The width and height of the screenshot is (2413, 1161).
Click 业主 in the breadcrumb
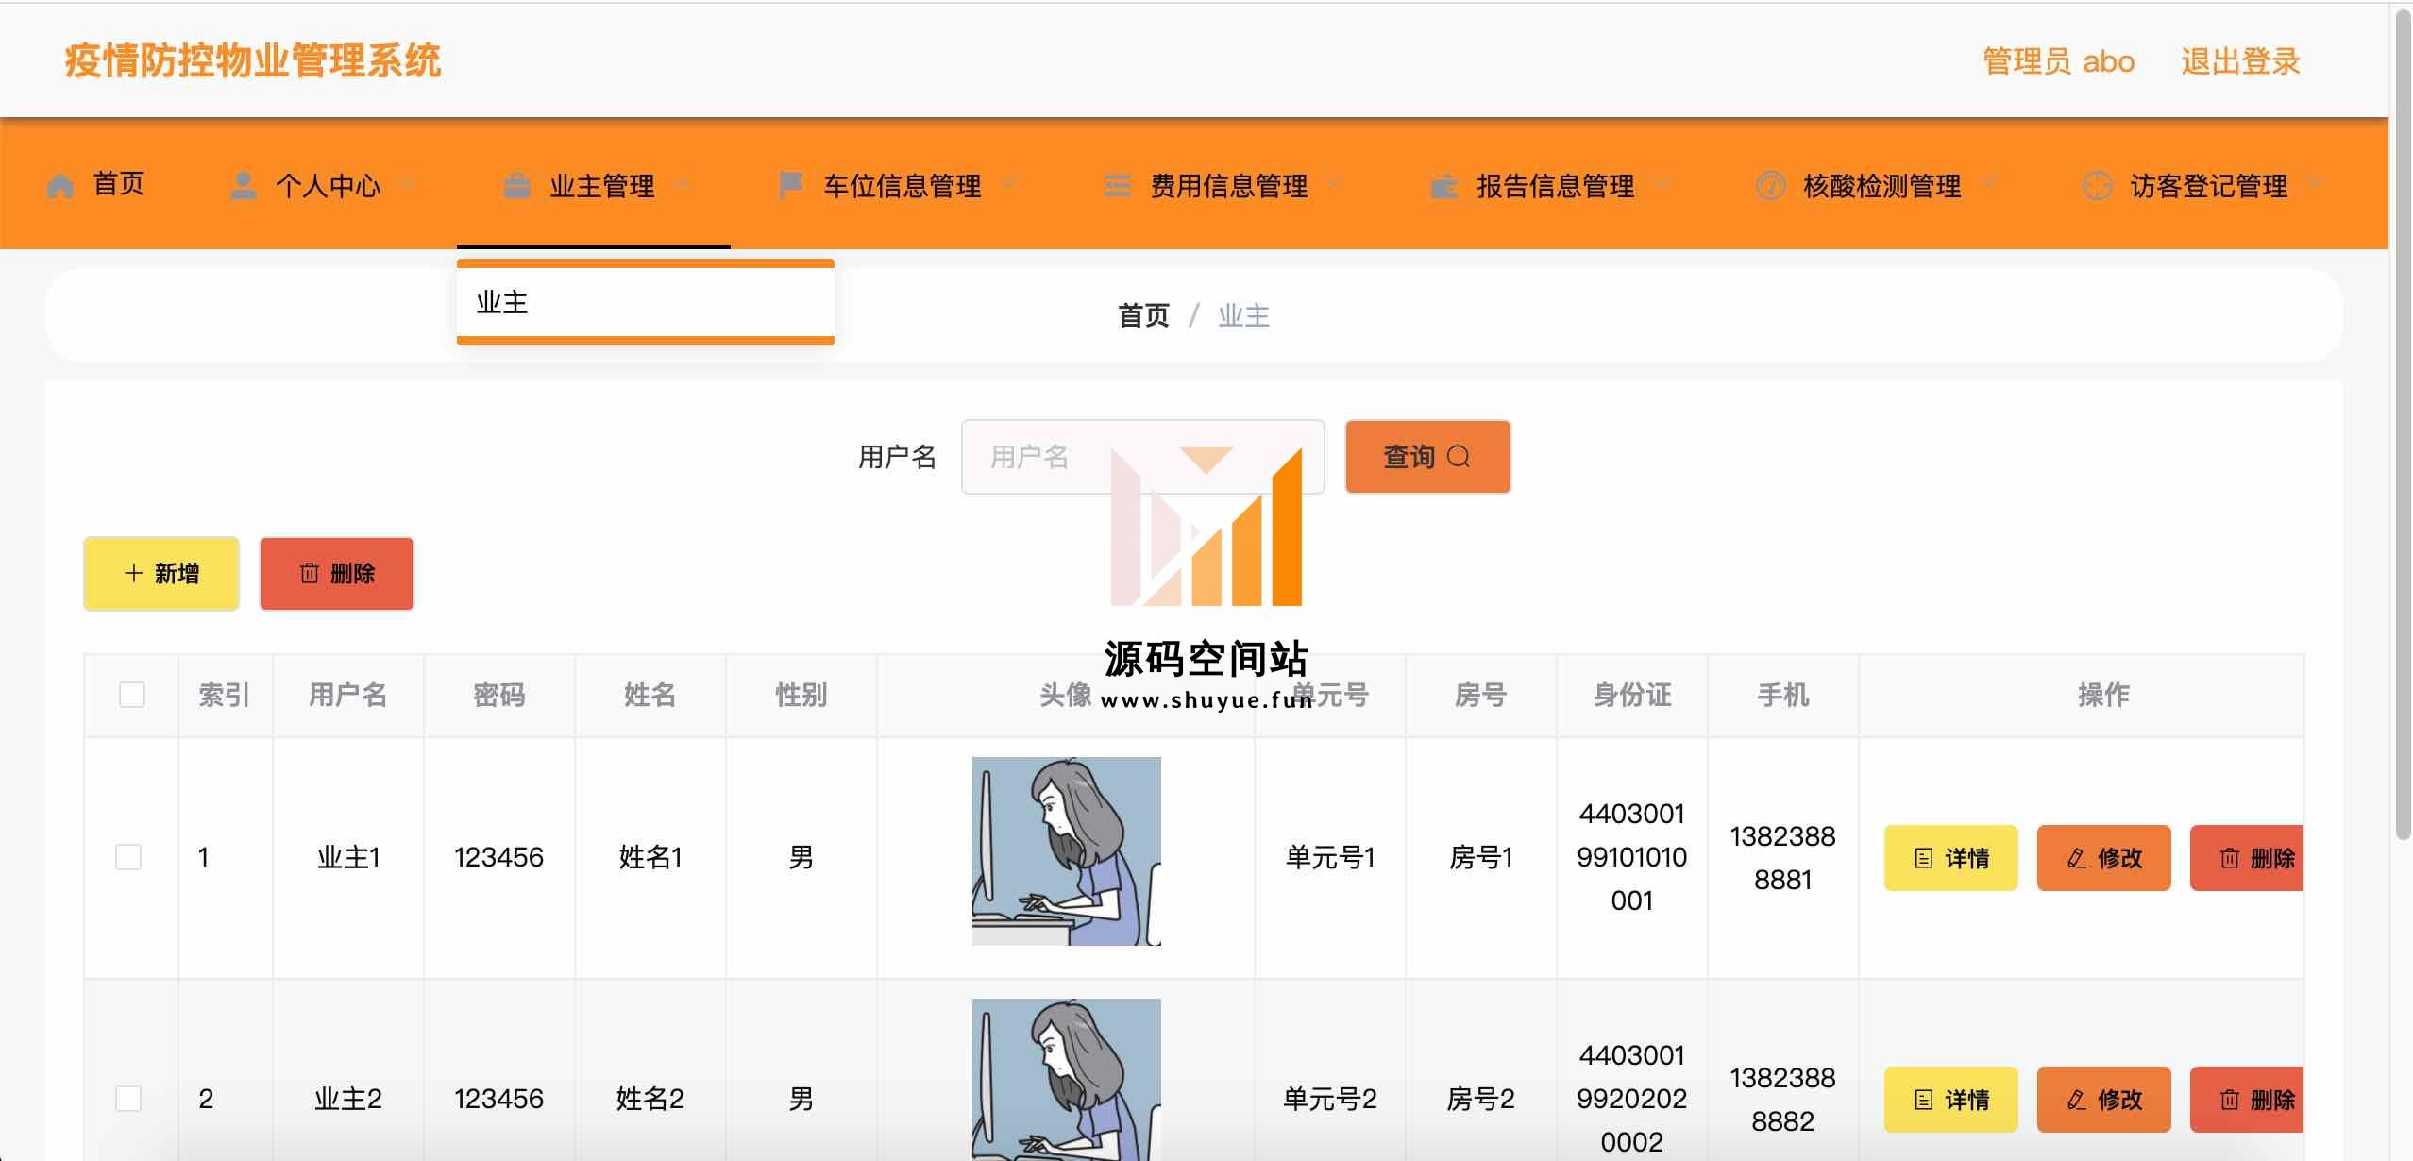(1243, 315)
